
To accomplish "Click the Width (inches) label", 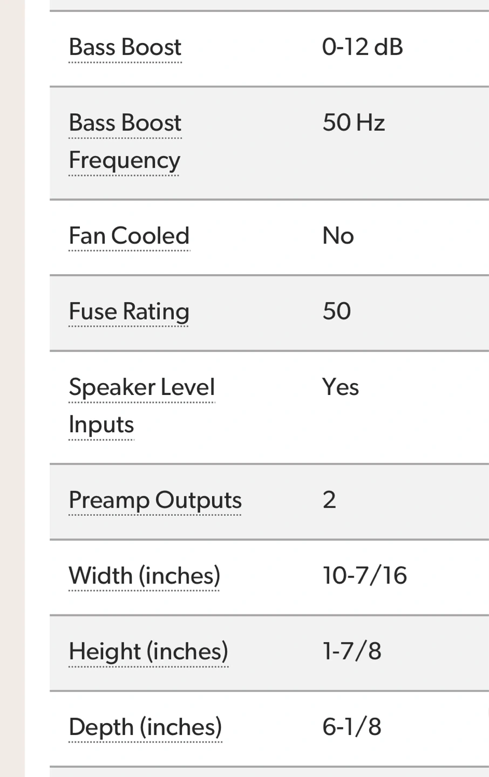I will point(144,576).
